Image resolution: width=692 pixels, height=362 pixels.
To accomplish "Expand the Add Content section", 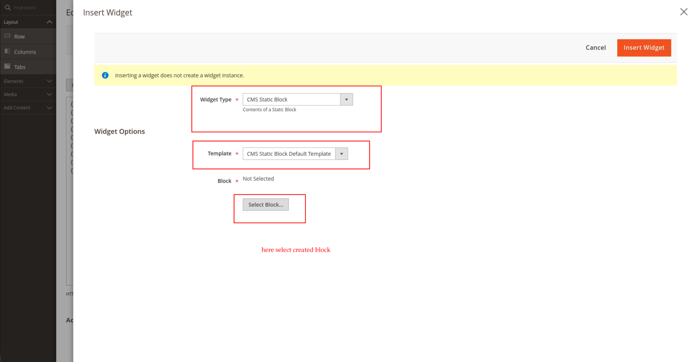I will click(50, 108).
